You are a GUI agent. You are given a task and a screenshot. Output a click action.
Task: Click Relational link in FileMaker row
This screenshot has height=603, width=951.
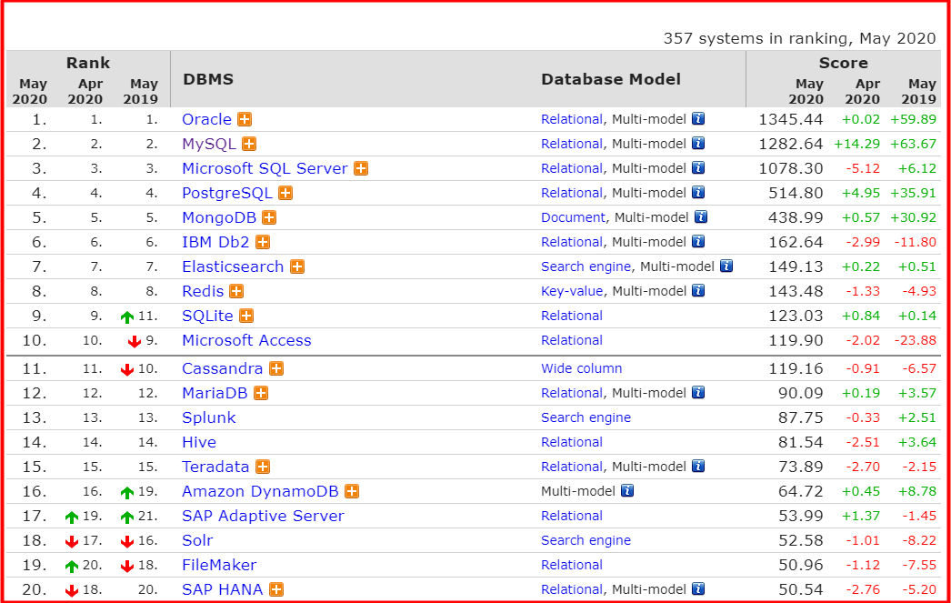click(572, 566)
